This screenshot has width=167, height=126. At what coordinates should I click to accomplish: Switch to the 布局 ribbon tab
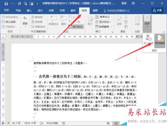(51, 10)
